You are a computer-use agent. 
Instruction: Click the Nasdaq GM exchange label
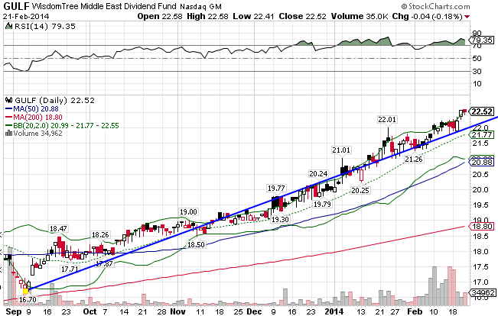pos(200,6)
